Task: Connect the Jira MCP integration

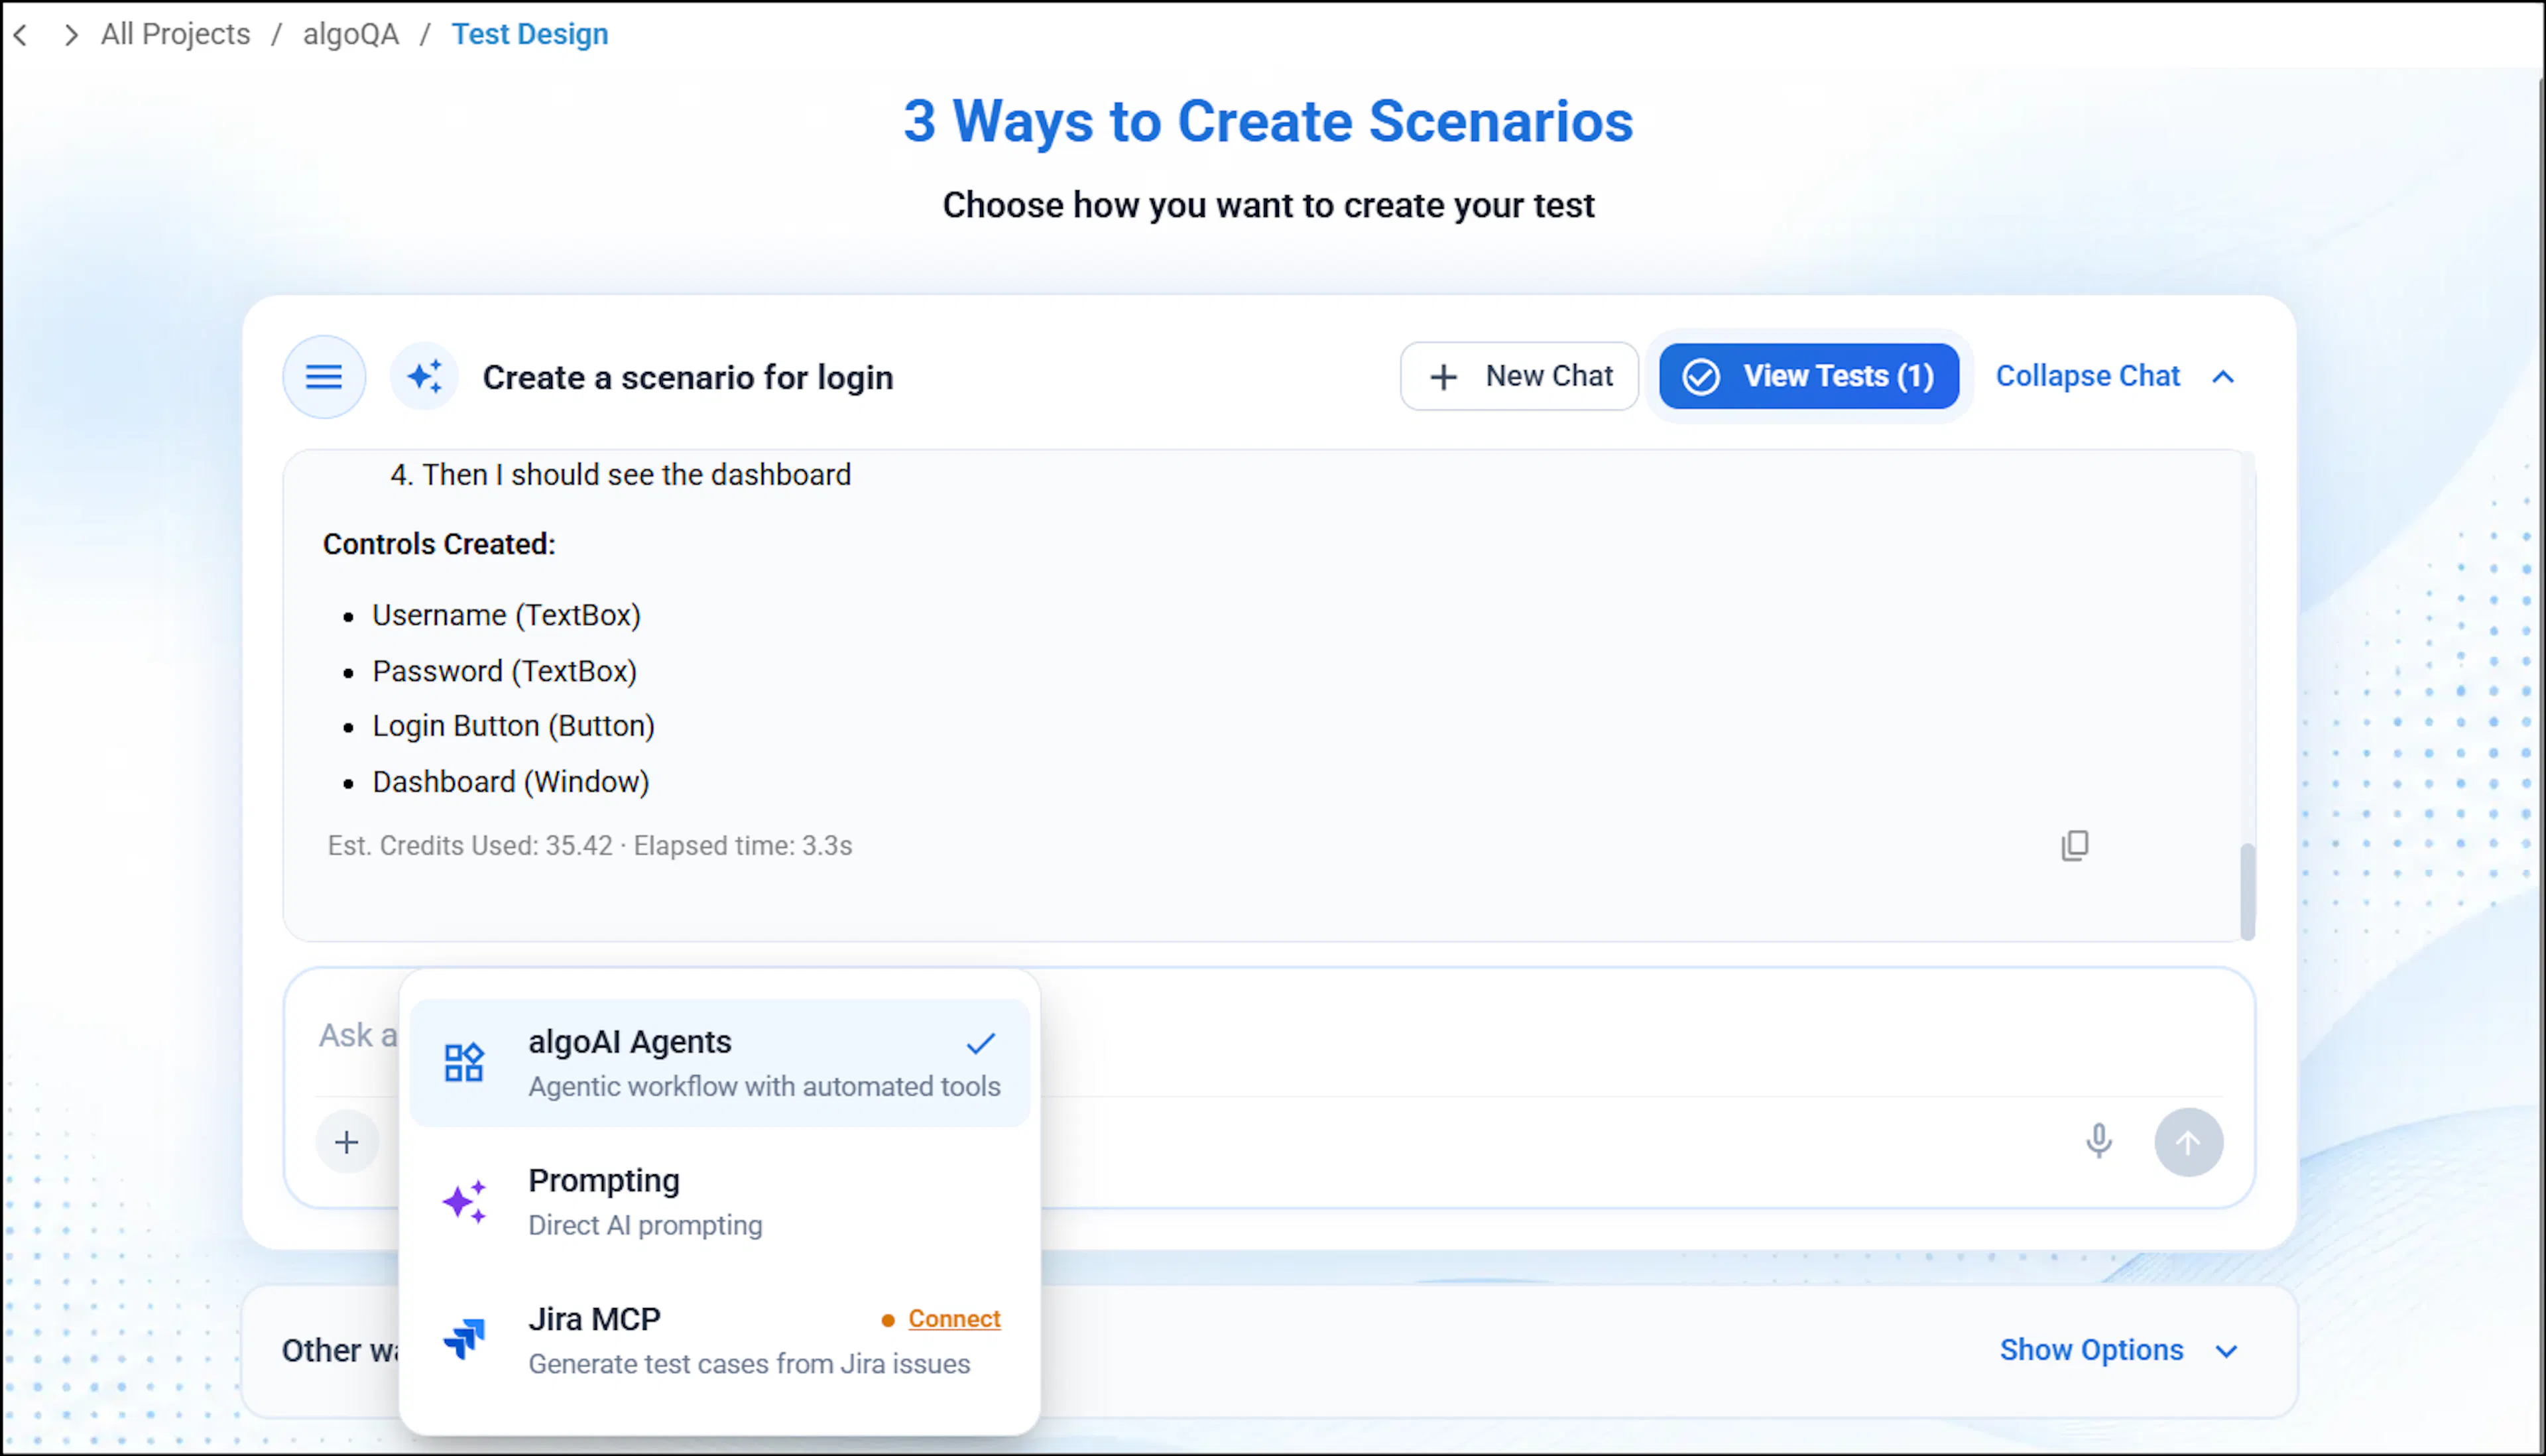Action: pyautogui.click(x=954, y=1319)
